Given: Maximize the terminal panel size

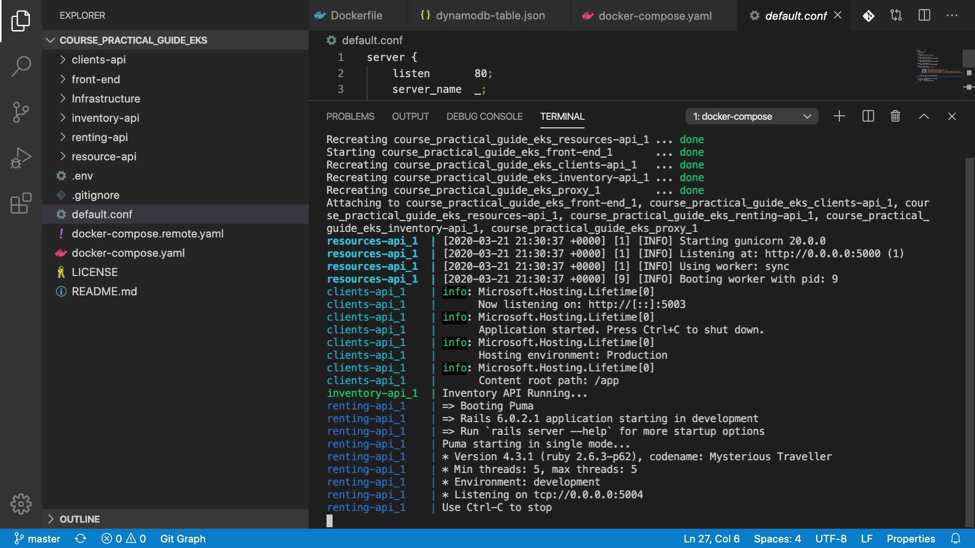Looking at the screenshot, I should pos(924,116).
